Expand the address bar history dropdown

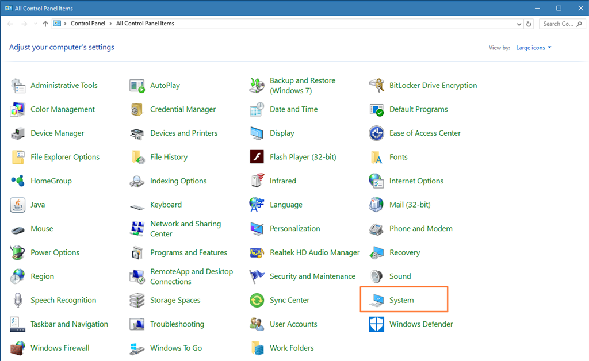coord(519,24)
